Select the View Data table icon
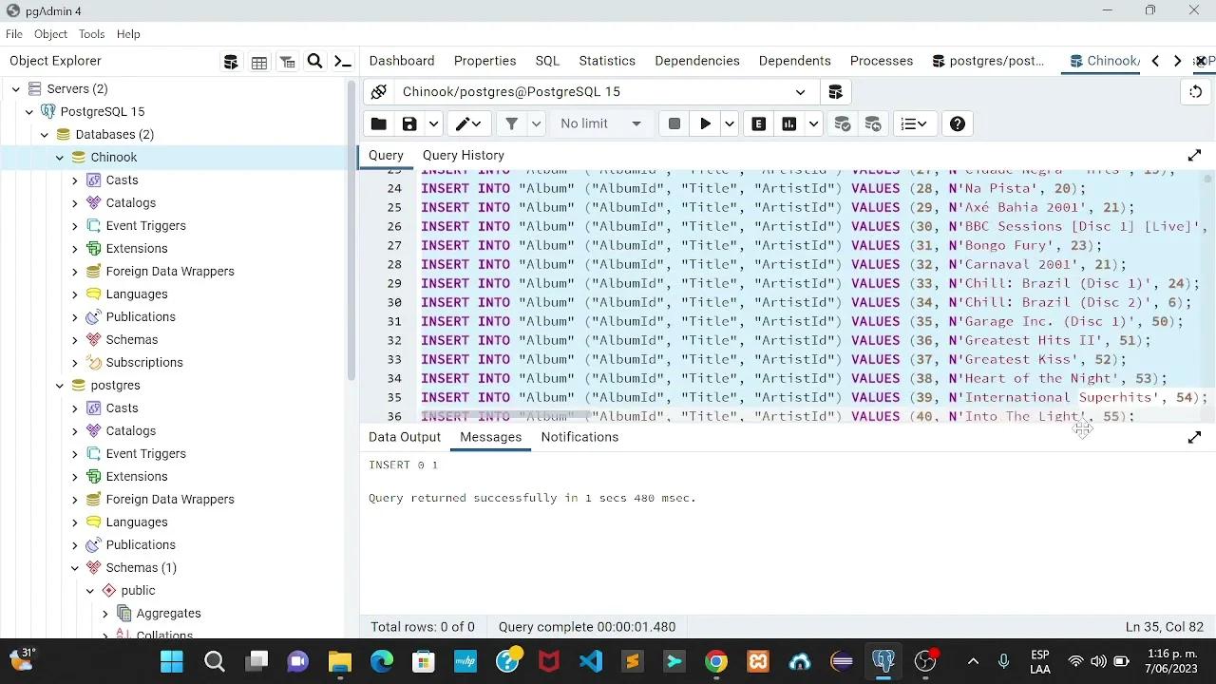This screenshot has height=684, width=1216. (259, 61)
